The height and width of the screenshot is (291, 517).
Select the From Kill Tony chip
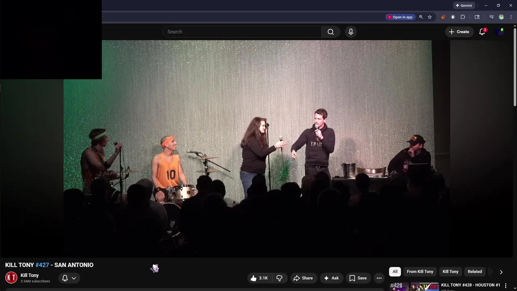[420, 272]
